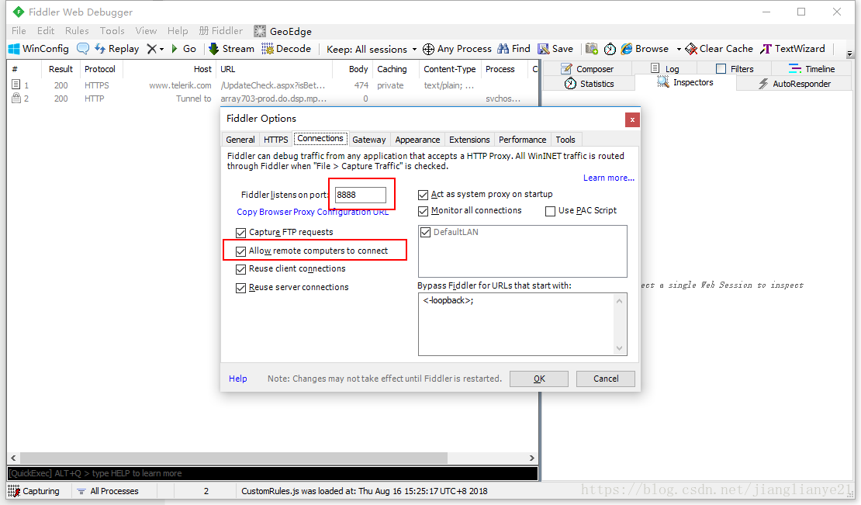Open the Remove X dropdown arrow
Viewport: 861px width, 505px height.
tap(161, 50)
